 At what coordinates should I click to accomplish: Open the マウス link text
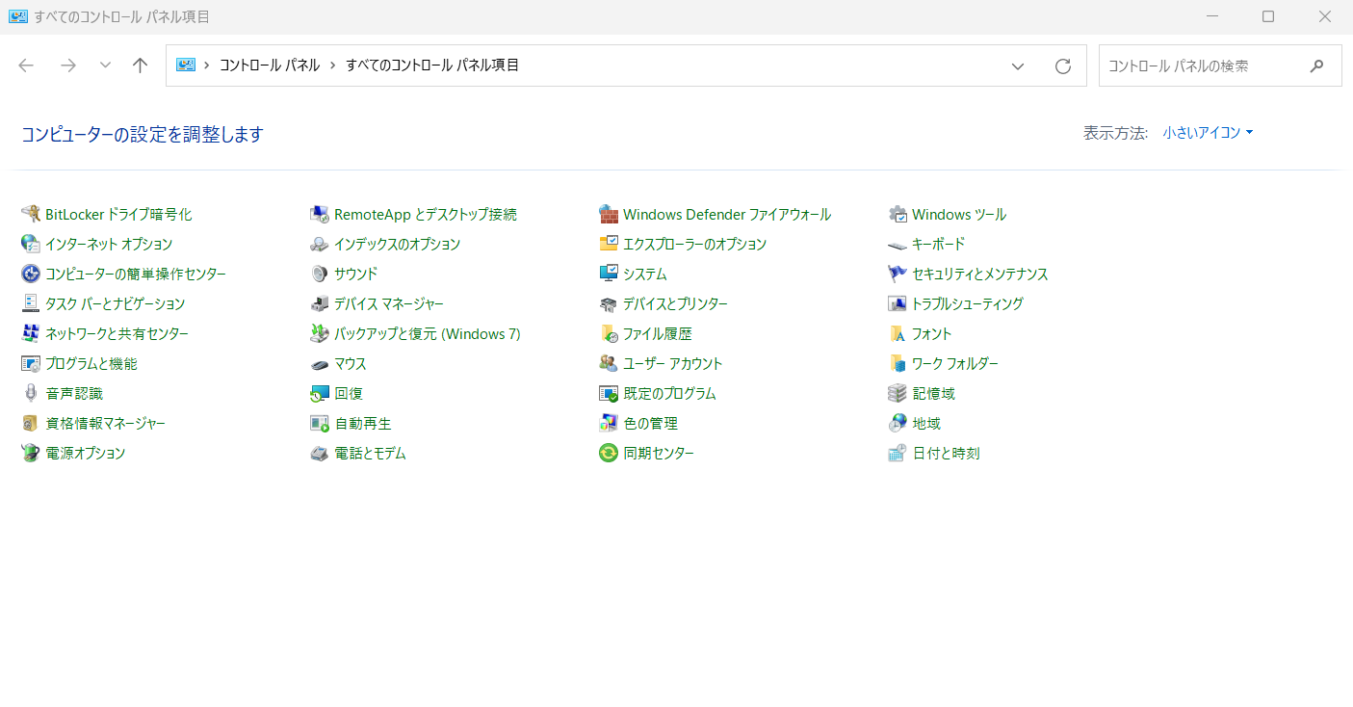pos(351,364)
